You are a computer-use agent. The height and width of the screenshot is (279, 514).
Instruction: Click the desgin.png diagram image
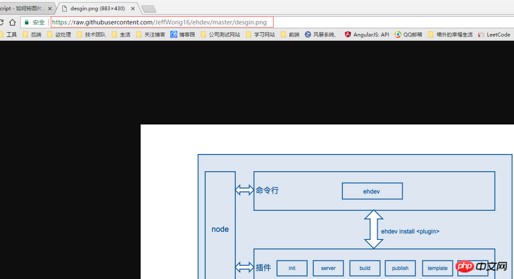[327, 201]
